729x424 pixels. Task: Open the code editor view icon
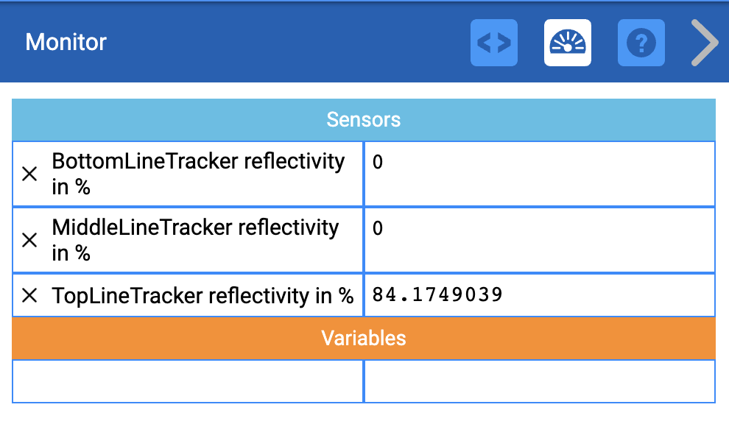pyautogui.click(x=493, y=42)
